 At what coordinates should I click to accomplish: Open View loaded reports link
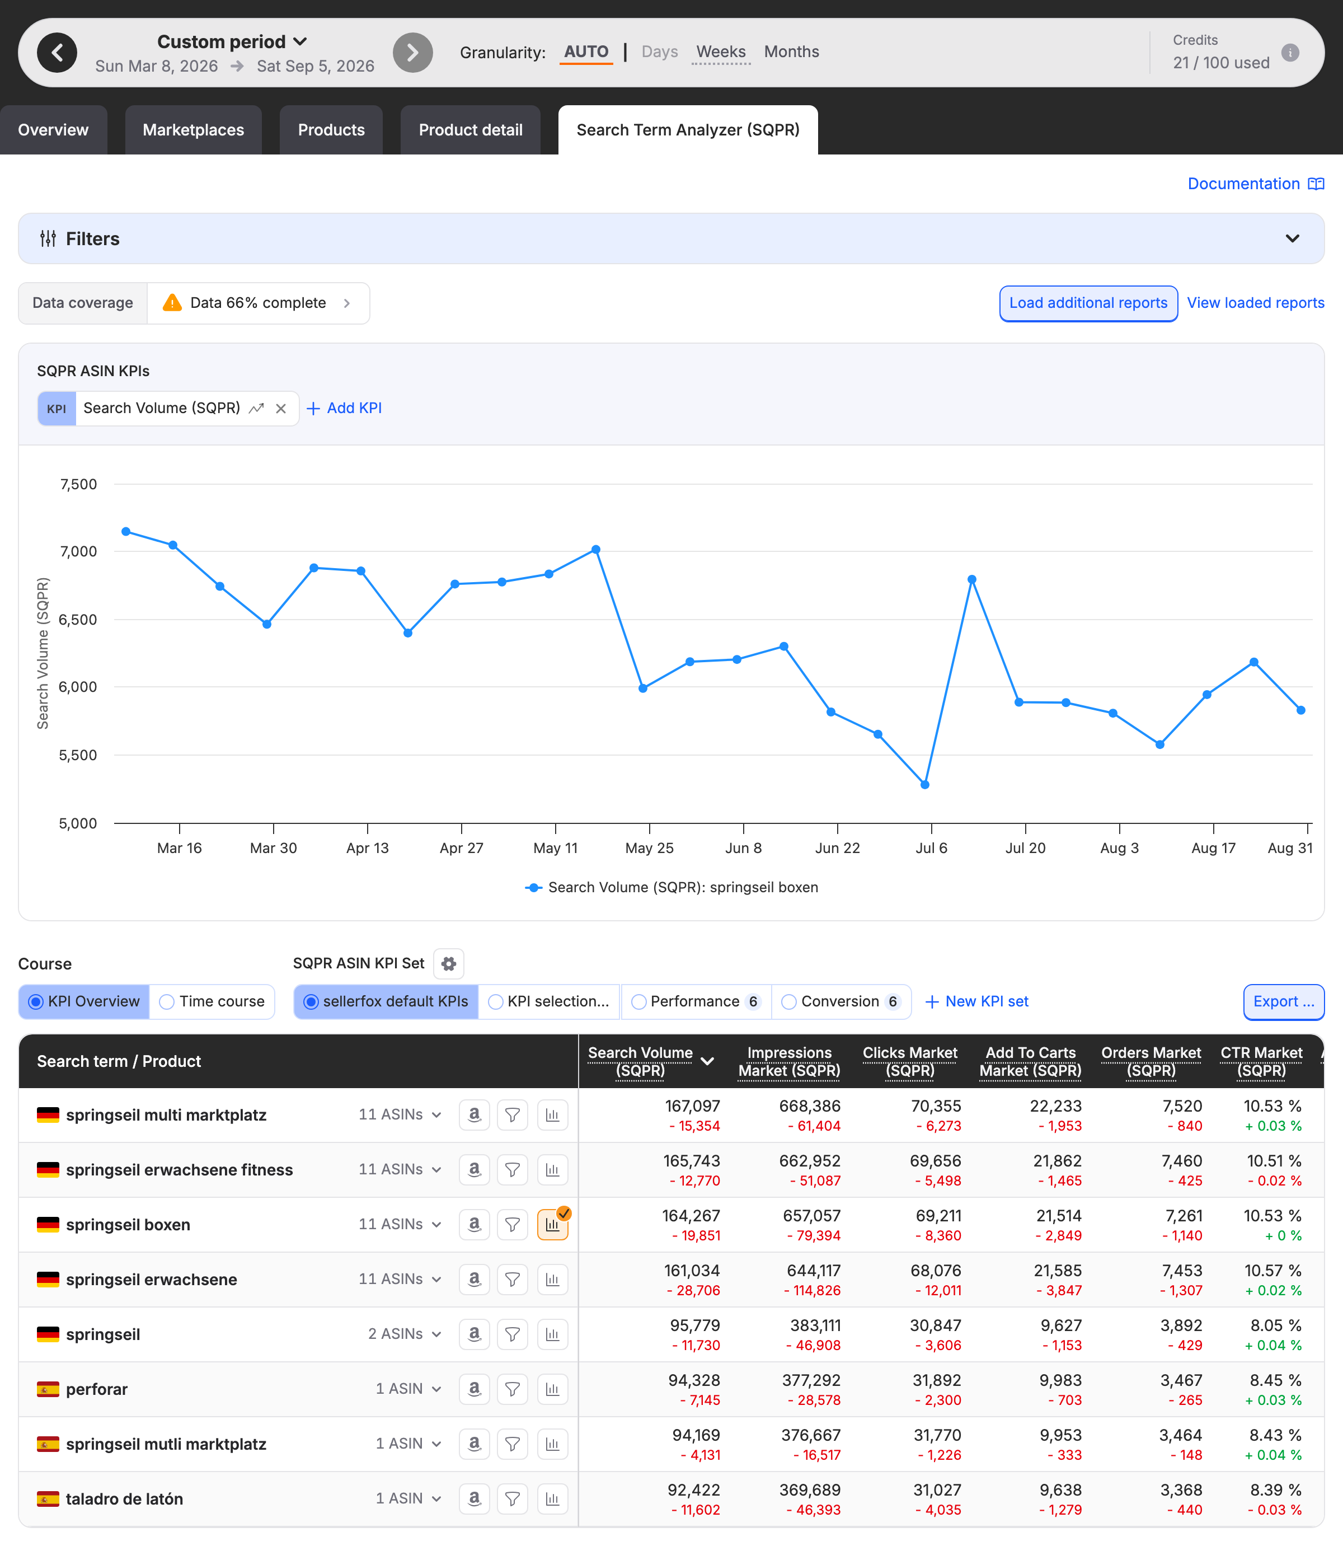coord(1255,303)
